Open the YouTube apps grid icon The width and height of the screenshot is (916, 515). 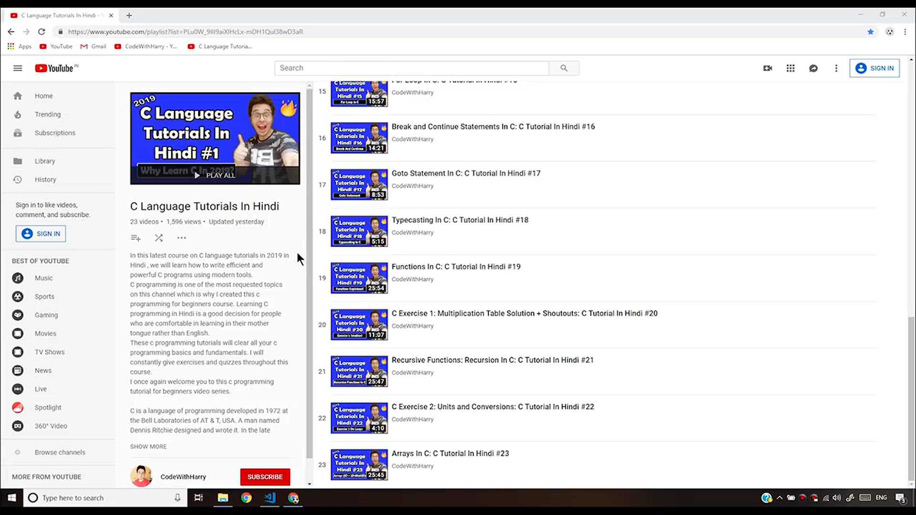791,68
